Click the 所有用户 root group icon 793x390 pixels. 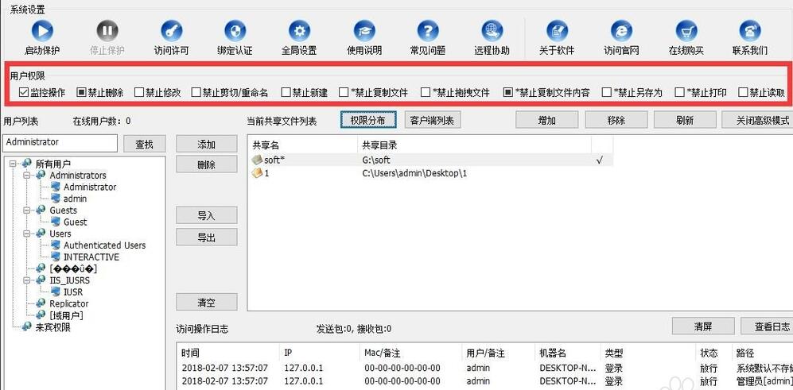(27, 164)
